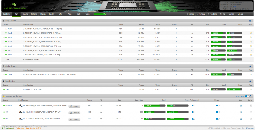Viewport: 255px width, 130px height.
Task: Open the Shares tab
Action: (25, 14)
